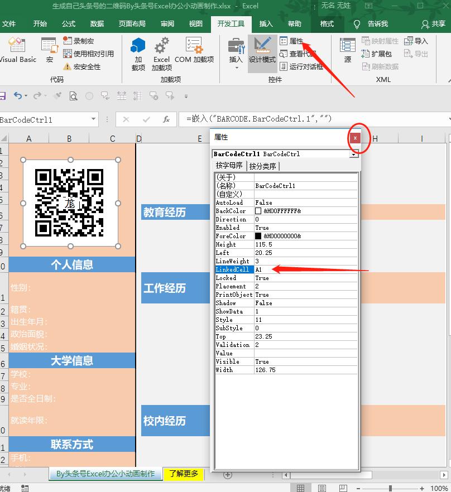Click the 源 XML source icon
This screenshot has width=451, height=492.
(348, 50)
